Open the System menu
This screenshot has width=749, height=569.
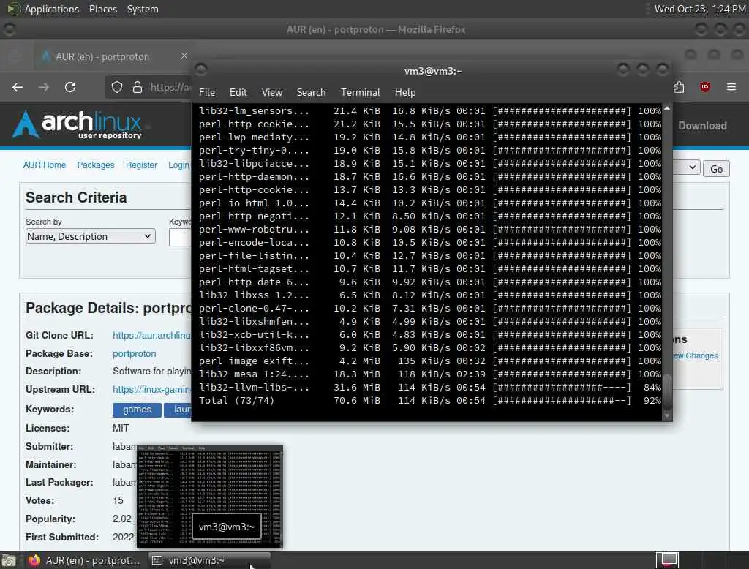(143, 9)
